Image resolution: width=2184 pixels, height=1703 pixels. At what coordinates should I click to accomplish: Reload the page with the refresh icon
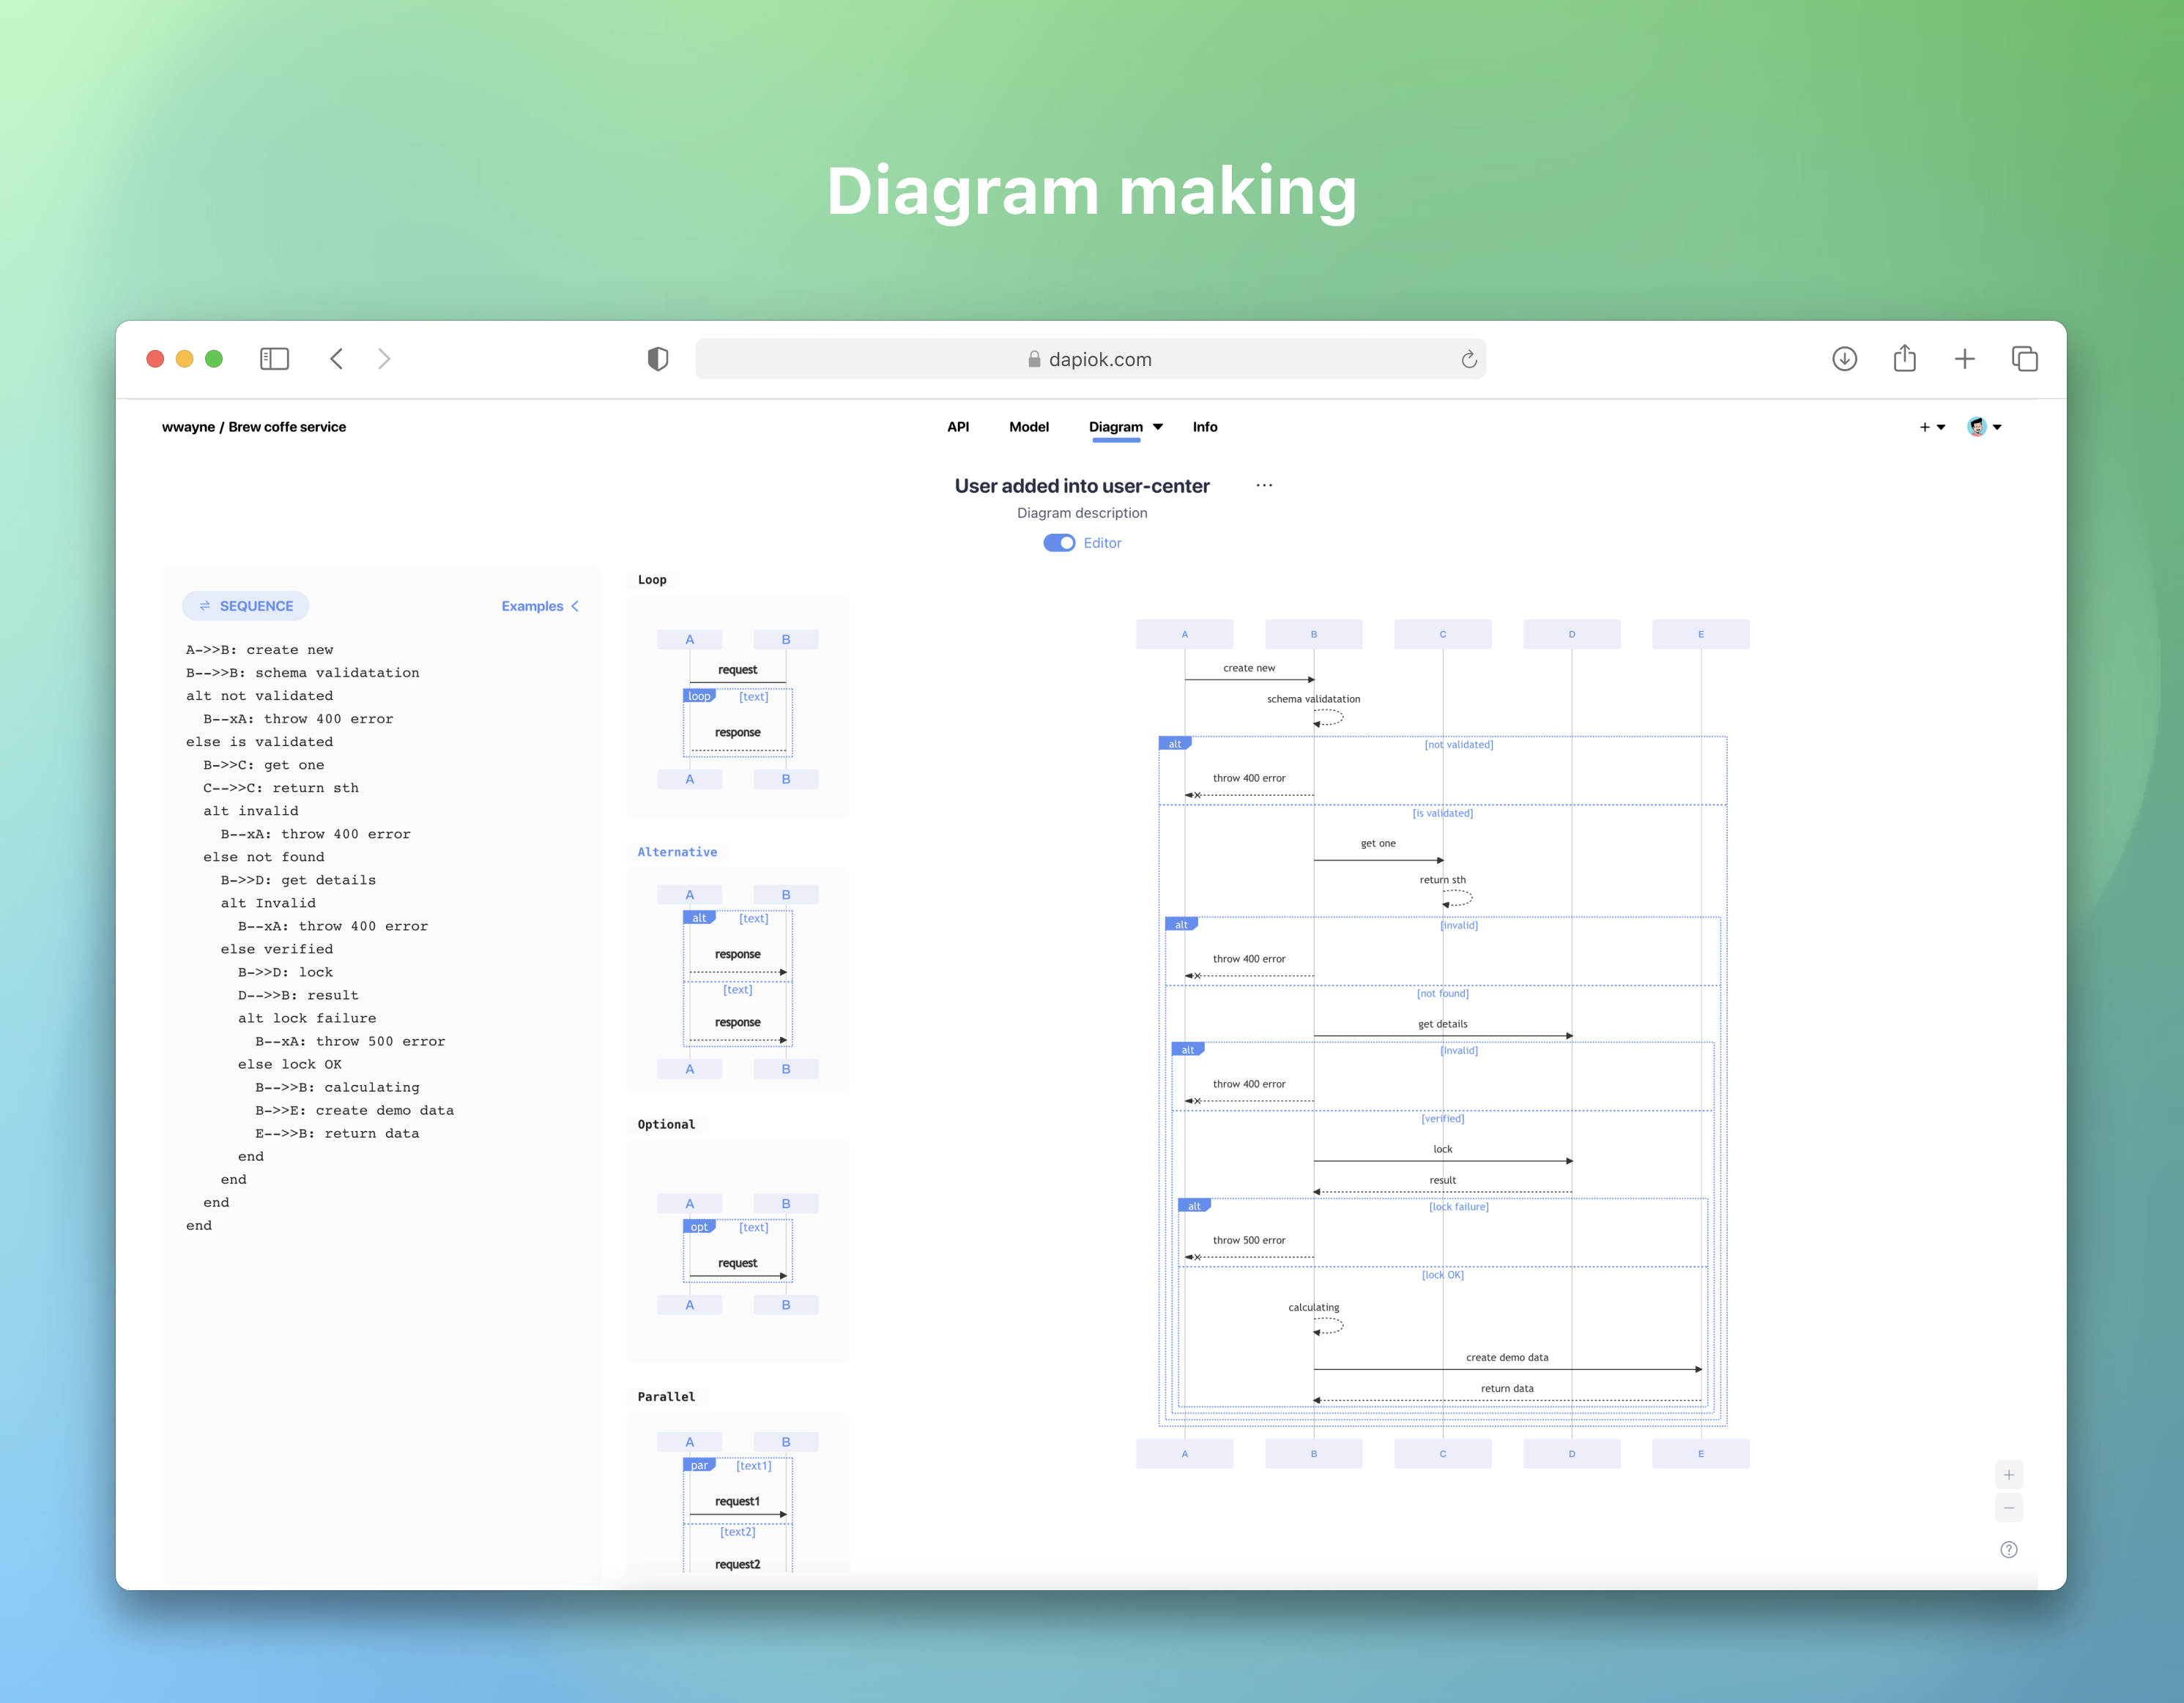pyautogui.click(x=1468, y=359)
